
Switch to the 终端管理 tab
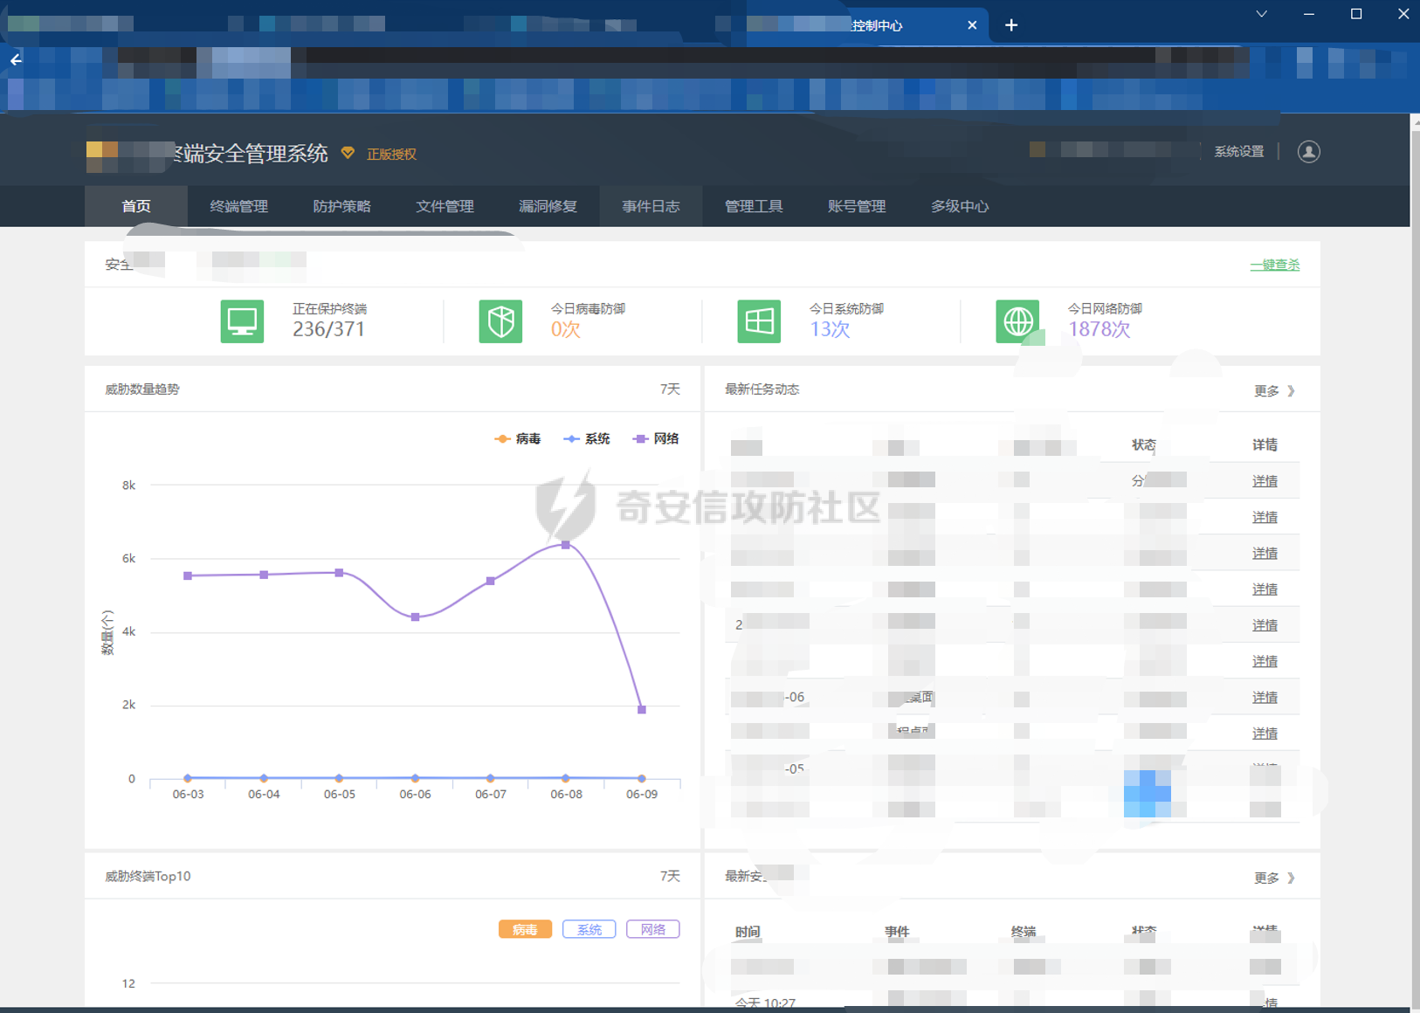pos(238,206)
